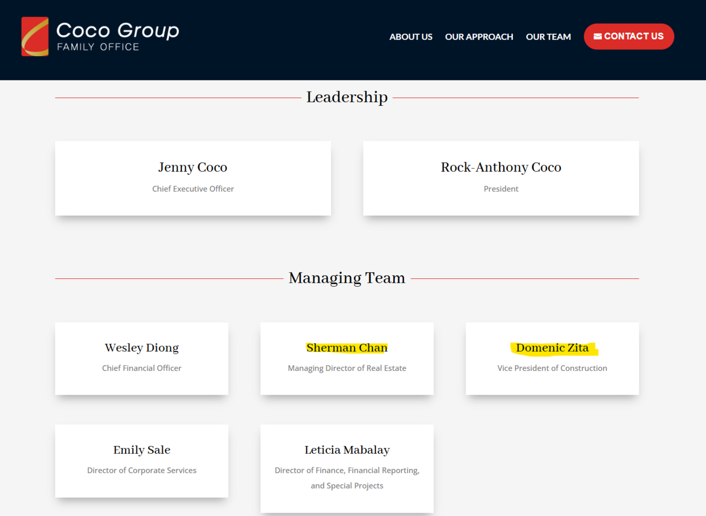Image resolution: width=706 pixels, height=516 pixels.
Task: Click the Managing Director of Real Estate text
Action: click(x=347, y=368)
